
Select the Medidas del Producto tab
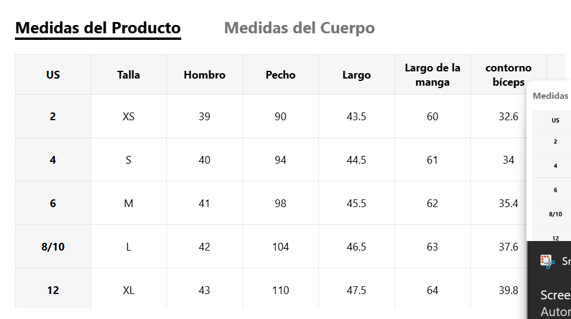click(x=98, y=28)
